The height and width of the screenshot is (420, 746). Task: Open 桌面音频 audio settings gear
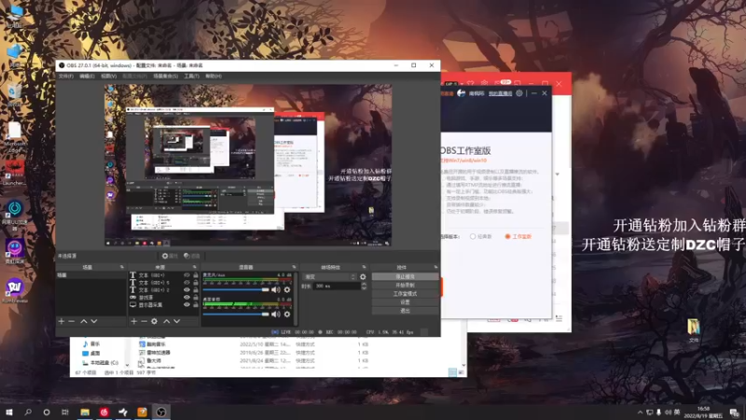(287, 315)
